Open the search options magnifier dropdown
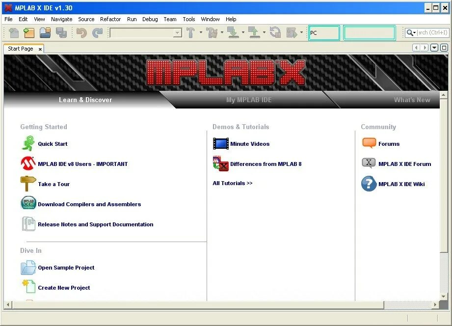Screen dimensions: 452x326 (x=411, y=32)
